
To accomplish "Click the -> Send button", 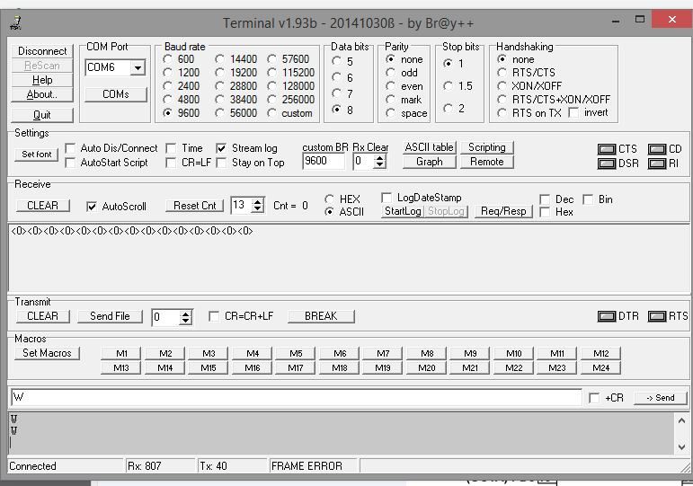I will pyautogui.click(x=661, y=398).
